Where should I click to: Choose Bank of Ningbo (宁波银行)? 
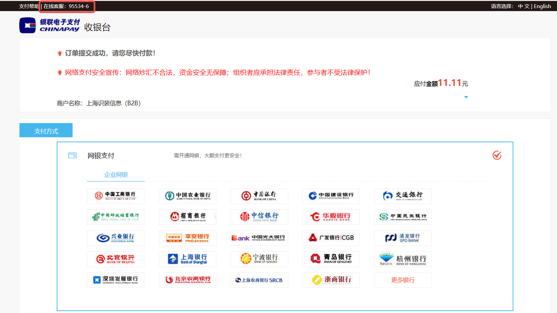pos(259,259)
